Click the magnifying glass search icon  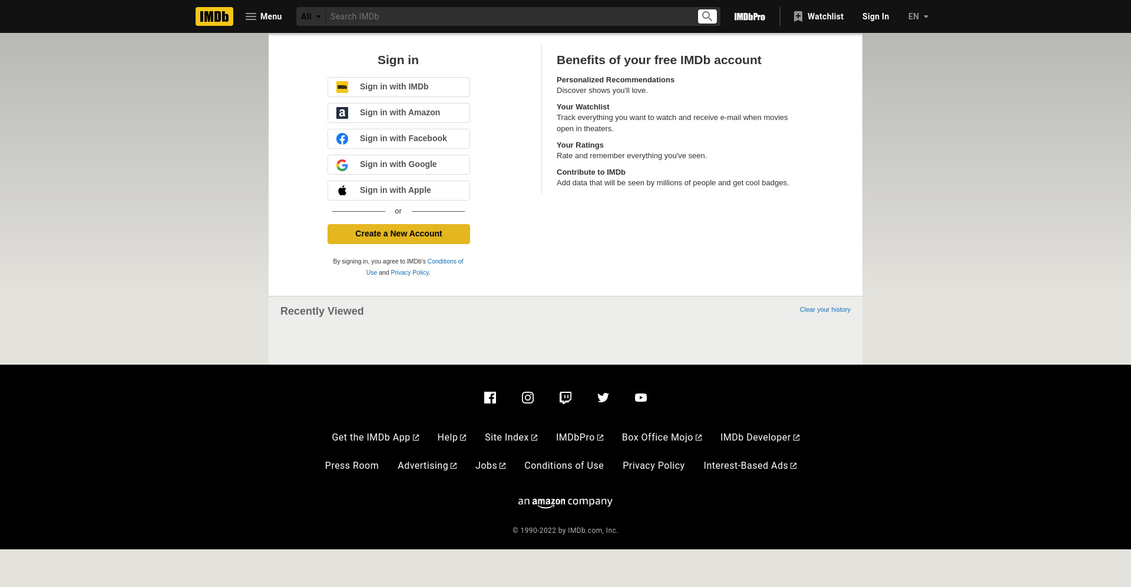[x=707, y=16]
